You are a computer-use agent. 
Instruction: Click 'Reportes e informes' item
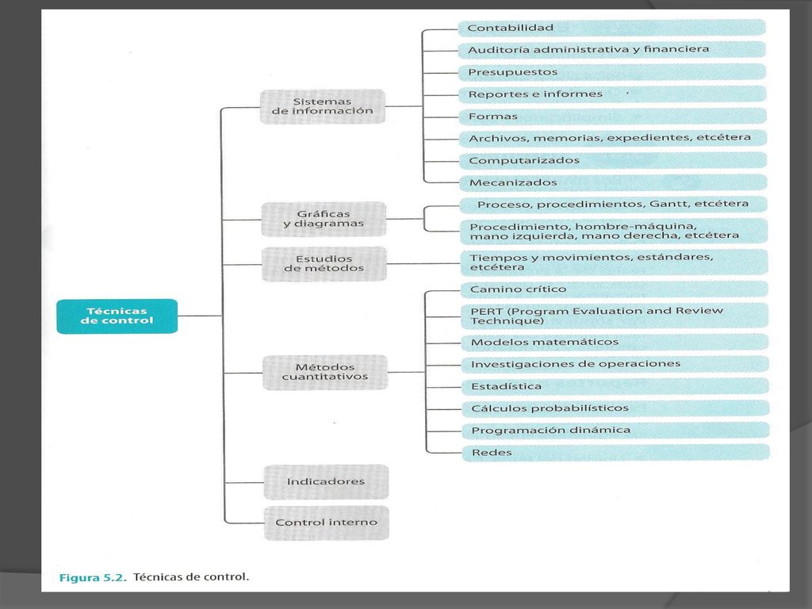tap(612, 94)
